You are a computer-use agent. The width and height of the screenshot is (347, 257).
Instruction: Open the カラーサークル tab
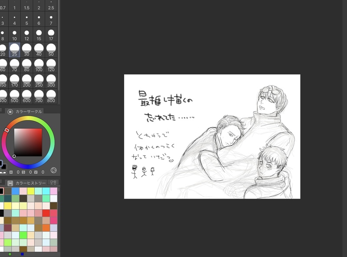pos(24,111)
